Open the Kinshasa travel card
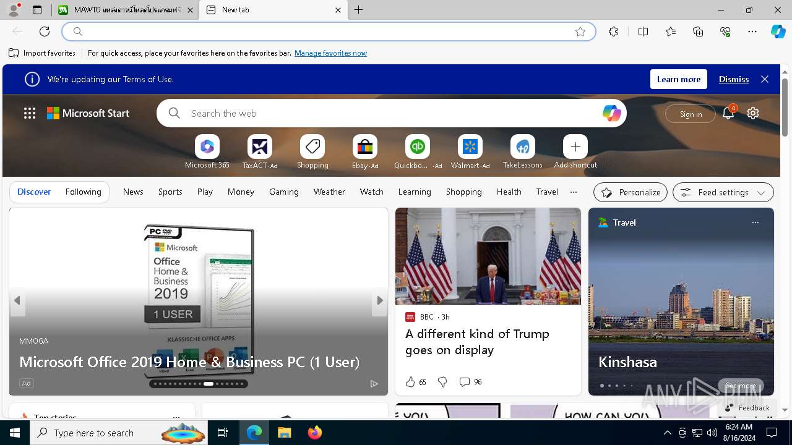The height and width of the screenshot is (445, 792). (681, 302)
